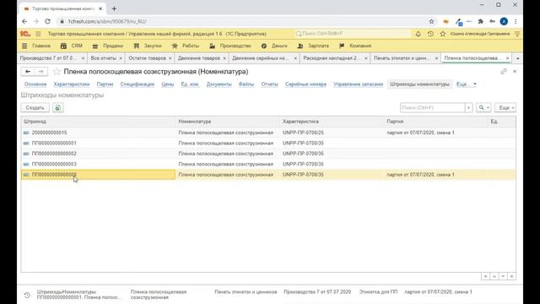
Task: Open the Зарплата section
Action: tap(313, 46)
